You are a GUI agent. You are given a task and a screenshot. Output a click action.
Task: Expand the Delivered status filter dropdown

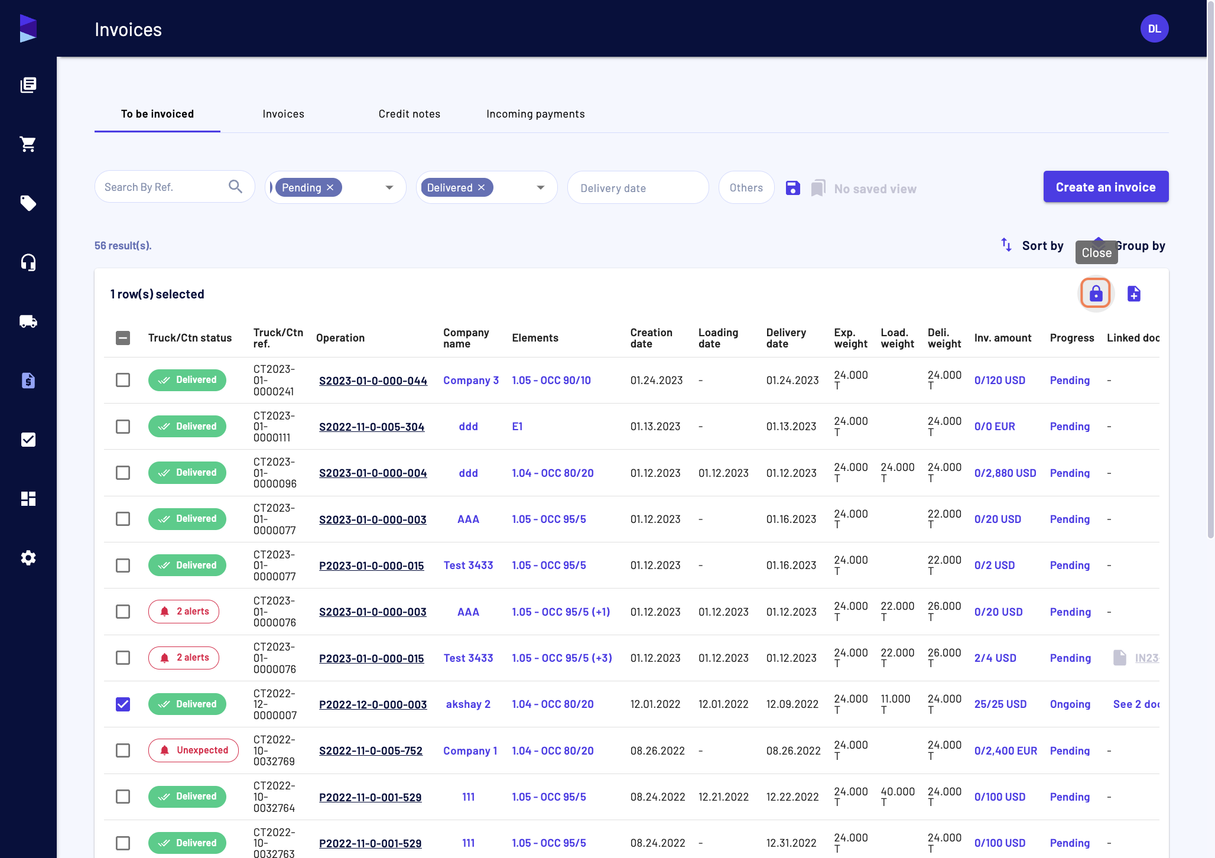540,187
